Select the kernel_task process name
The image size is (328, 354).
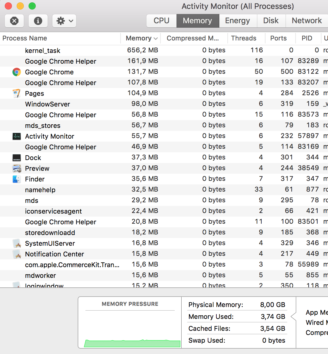(43, 51)
